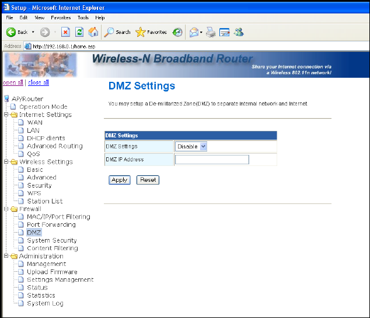Viewport: 370px width, 318px height.
Task: Open the Mail dropdown arrow
Action: coord(201,32)
